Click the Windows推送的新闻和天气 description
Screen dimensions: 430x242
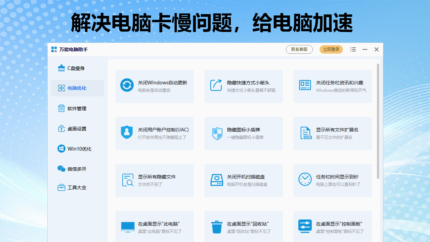[341, 90]
